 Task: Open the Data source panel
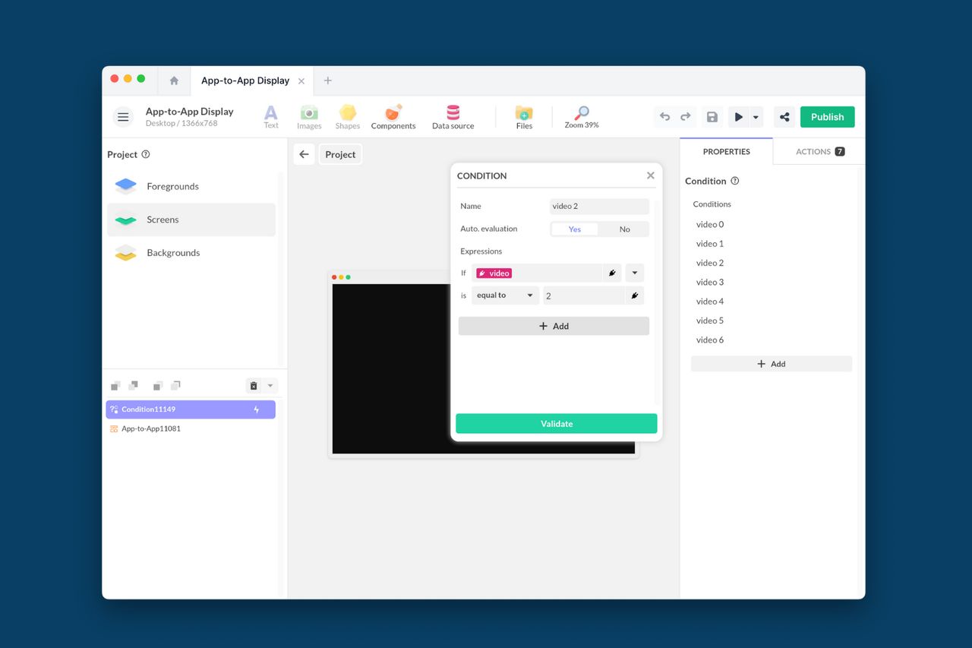(x=452, y=116)
